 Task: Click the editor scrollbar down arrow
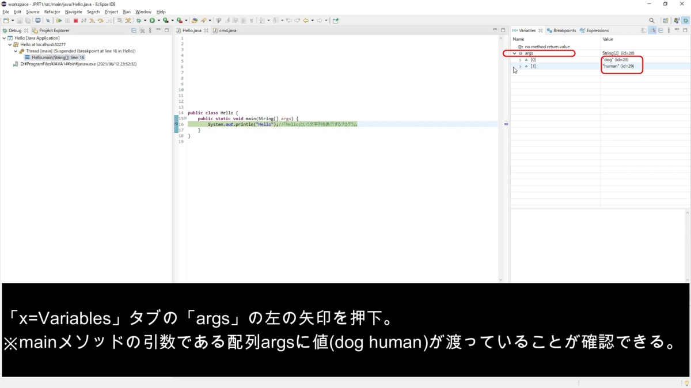[x=500, y=280]
